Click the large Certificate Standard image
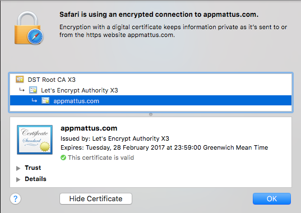 click(35, 140)
